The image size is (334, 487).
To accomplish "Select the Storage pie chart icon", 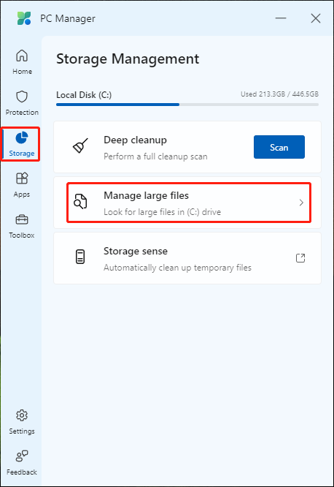I will tap(22, 138).
